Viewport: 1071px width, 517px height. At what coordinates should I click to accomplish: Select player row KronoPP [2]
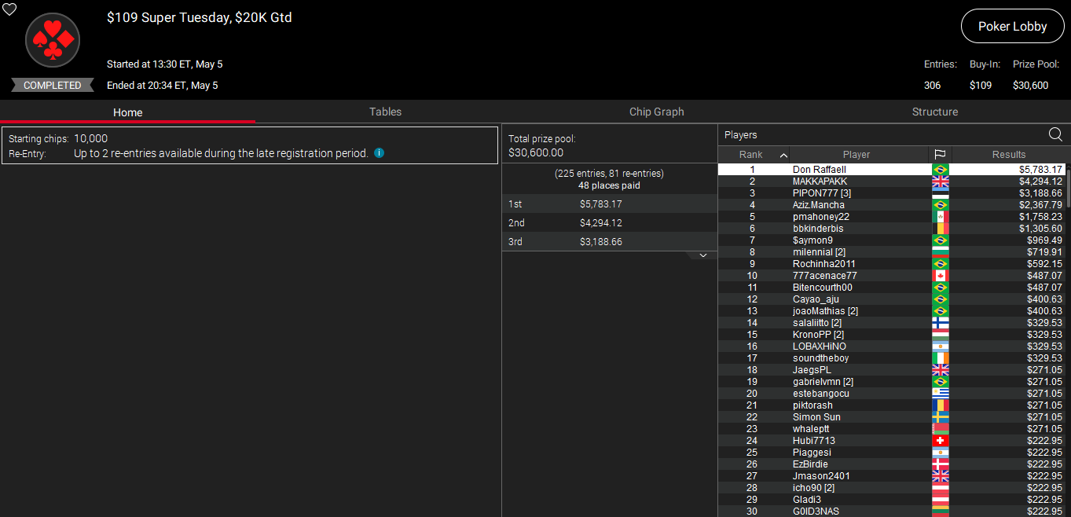pos(892,335)
